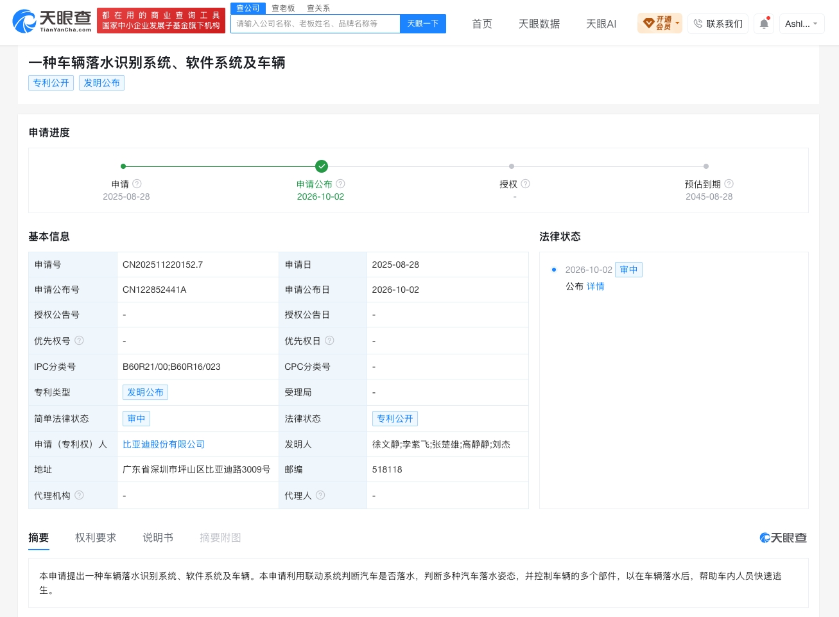Go to 首页 in navigation
The image size is (839, 617).
[x=482, y=24]
